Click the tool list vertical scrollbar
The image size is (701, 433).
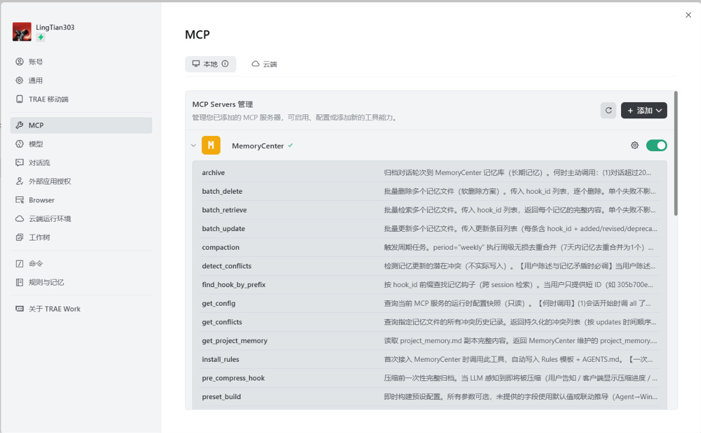click(x=676, y=153)
